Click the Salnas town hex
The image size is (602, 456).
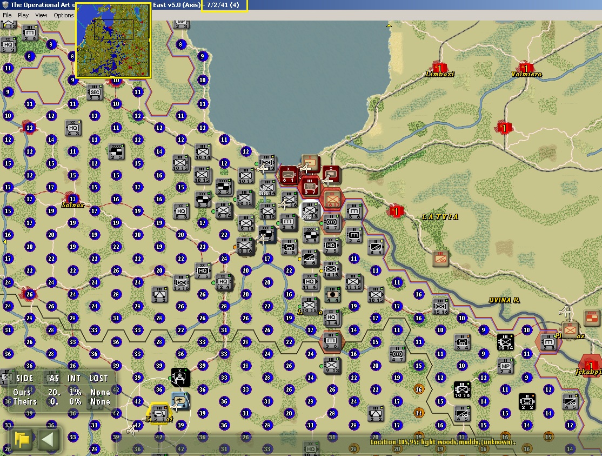(72, 199)
